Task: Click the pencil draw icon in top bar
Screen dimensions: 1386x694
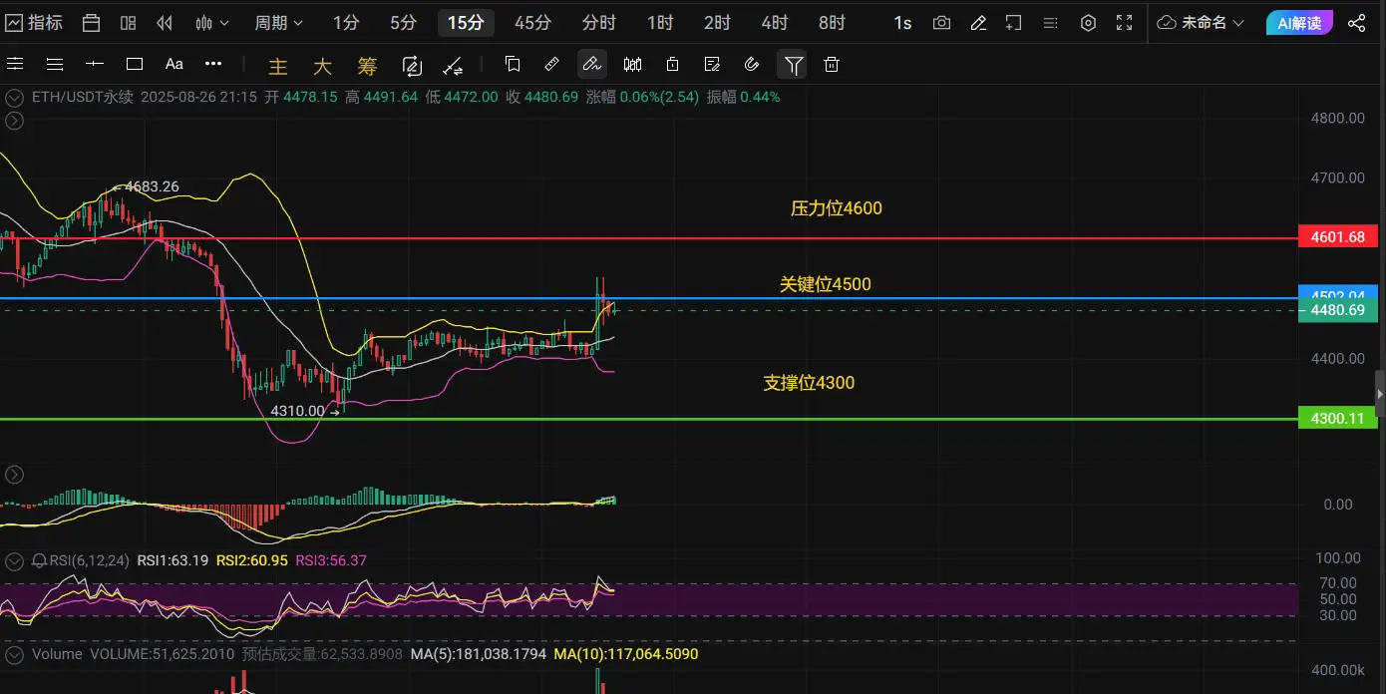Action: click(978, 23)
